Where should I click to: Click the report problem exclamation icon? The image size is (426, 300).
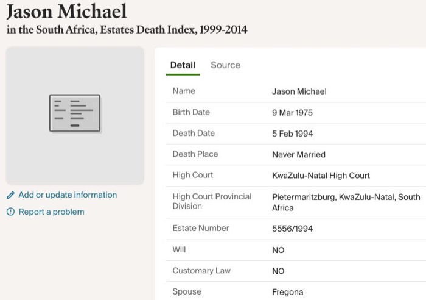point(10,212)
